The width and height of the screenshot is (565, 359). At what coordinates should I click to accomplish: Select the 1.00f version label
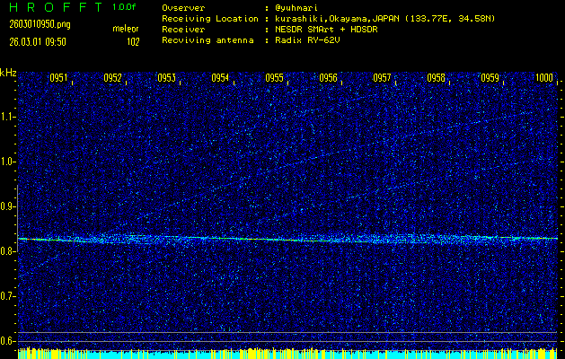(x=124, y=7)
